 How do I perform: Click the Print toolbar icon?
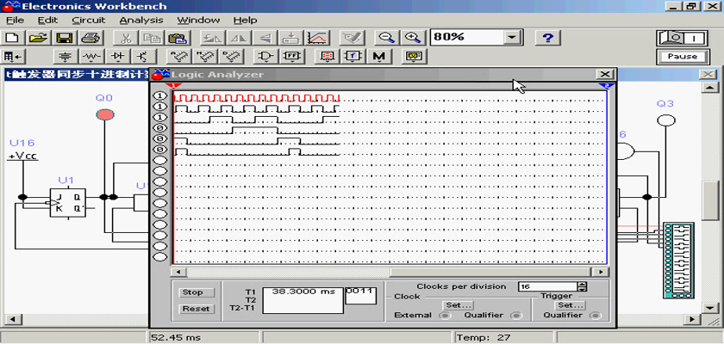pyautogui.click(x=91, y=38)
